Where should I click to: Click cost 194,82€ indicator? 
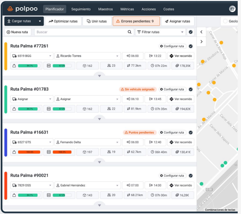(x=183, y=109)
